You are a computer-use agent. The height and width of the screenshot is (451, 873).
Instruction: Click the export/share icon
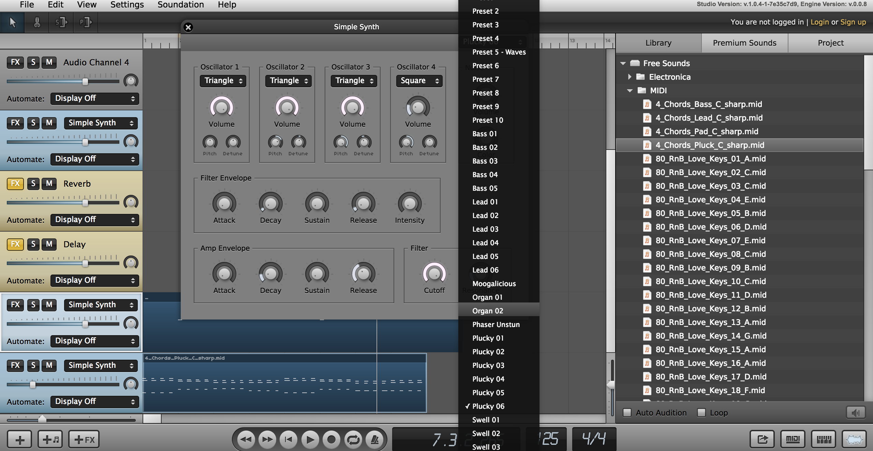762,439
